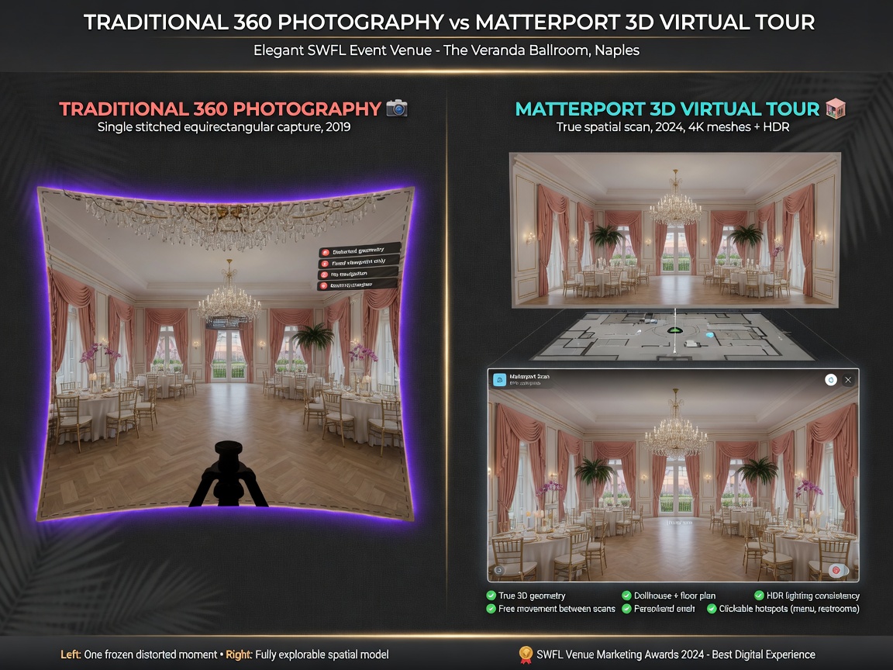Select the green position marker on the floor plan

click(x=675, y=330)
